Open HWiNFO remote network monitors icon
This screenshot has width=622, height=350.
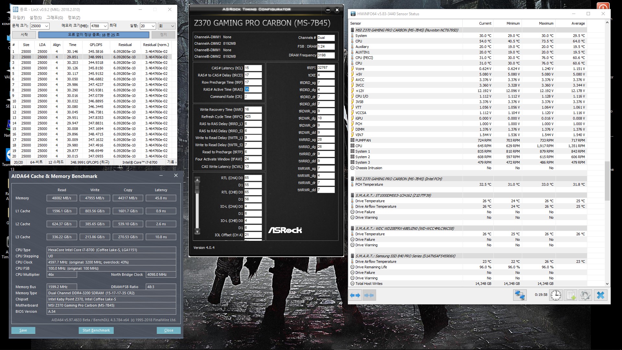coord(520,295)
